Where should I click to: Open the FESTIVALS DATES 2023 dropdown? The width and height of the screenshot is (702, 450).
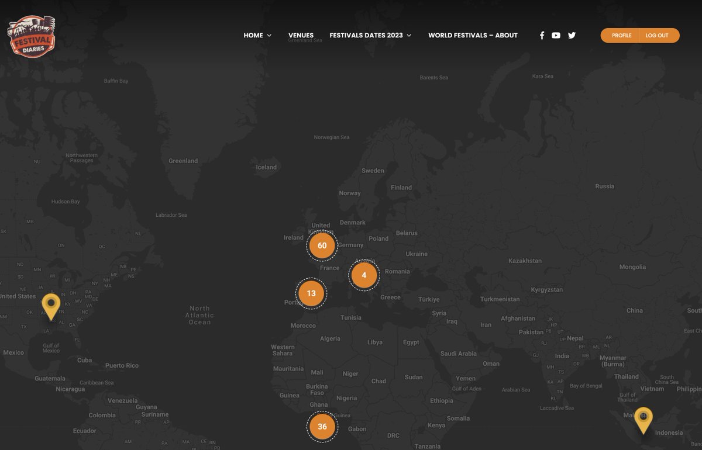(367, 35)
